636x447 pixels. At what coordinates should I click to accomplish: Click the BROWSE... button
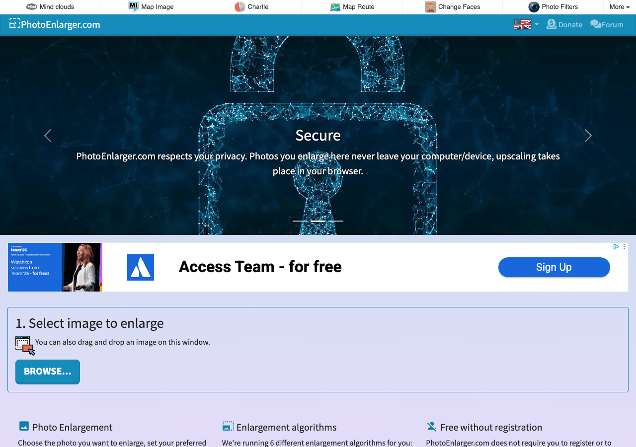[48, 372]
